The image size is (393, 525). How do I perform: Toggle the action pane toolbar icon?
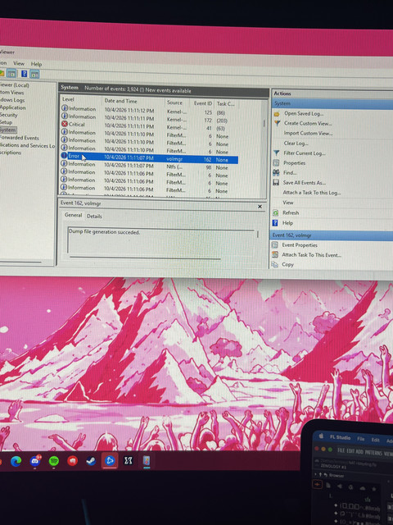(35, 74)
